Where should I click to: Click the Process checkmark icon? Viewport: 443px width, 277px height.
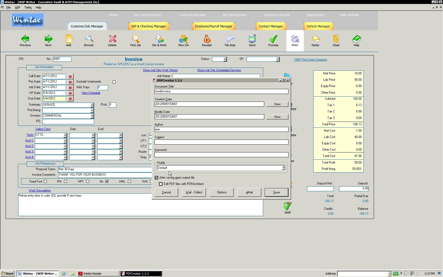(273, 41)
